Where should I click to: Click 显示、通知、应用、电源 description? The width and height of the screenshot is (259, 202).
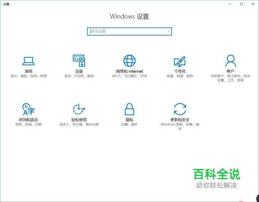tap(28, 76)
